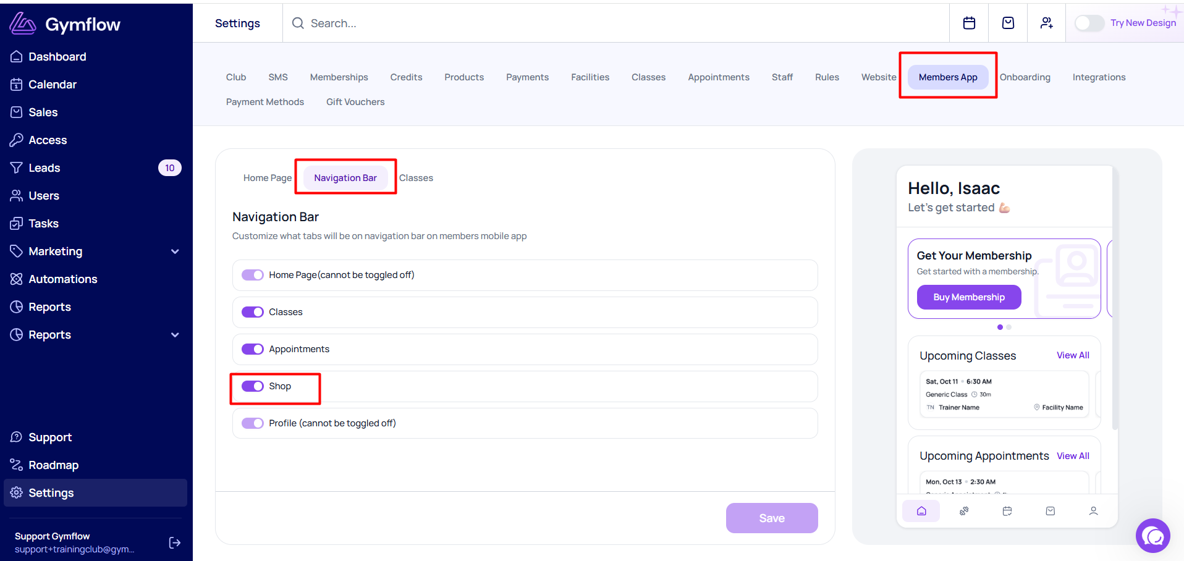Click the add user icon in the top bar
This screenshot has width=1184, height=561.
1047,23
